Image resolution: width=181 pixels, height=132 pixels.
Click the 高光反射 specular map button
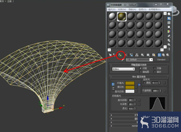136,91
